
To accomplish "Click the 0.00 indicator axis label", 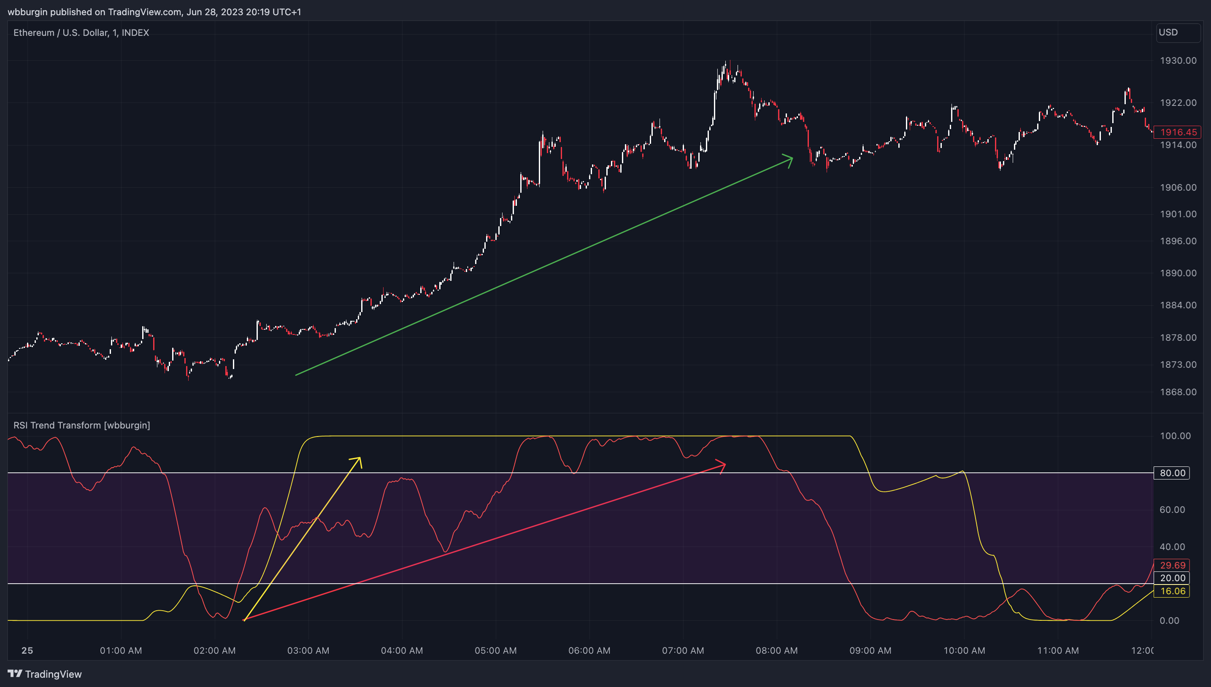I will tap(1170, 620).
